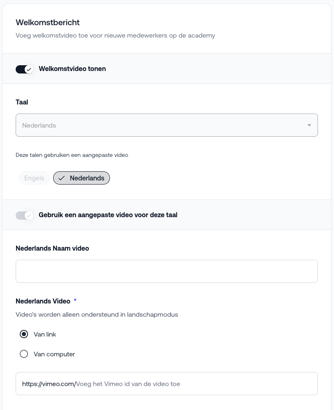Toggle the custom video per language switch
The height and width of the screenshot is (410, 334).
(24, 215)
